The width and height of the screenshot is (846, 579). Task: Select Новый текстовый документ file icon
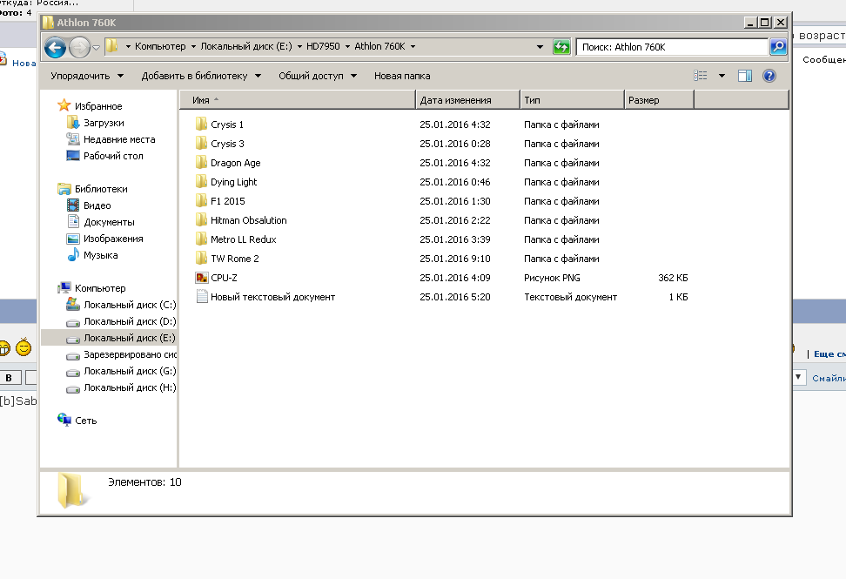(201, 296)
